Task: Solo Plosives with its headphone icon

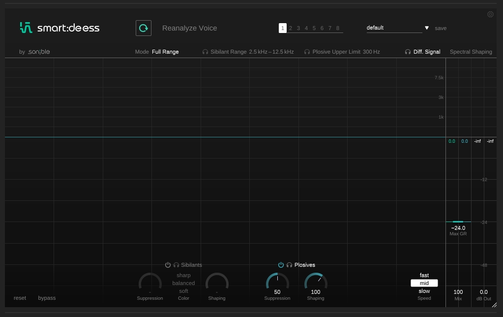Action: (x=289, y=265)
